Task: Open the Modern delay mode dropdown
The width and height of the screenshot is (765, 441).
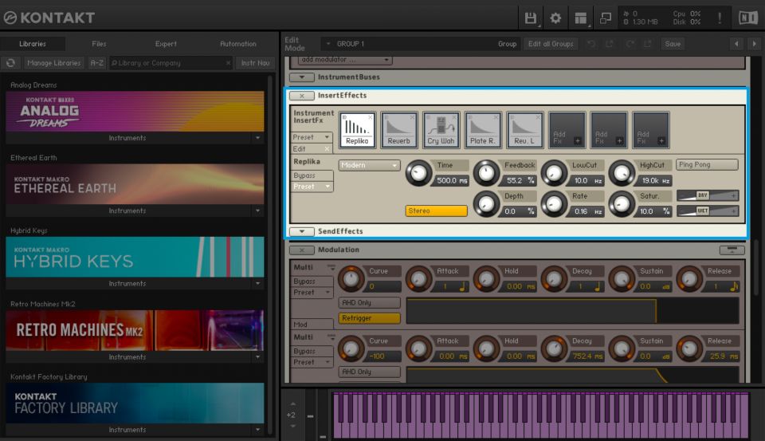Action: (369, 165)
